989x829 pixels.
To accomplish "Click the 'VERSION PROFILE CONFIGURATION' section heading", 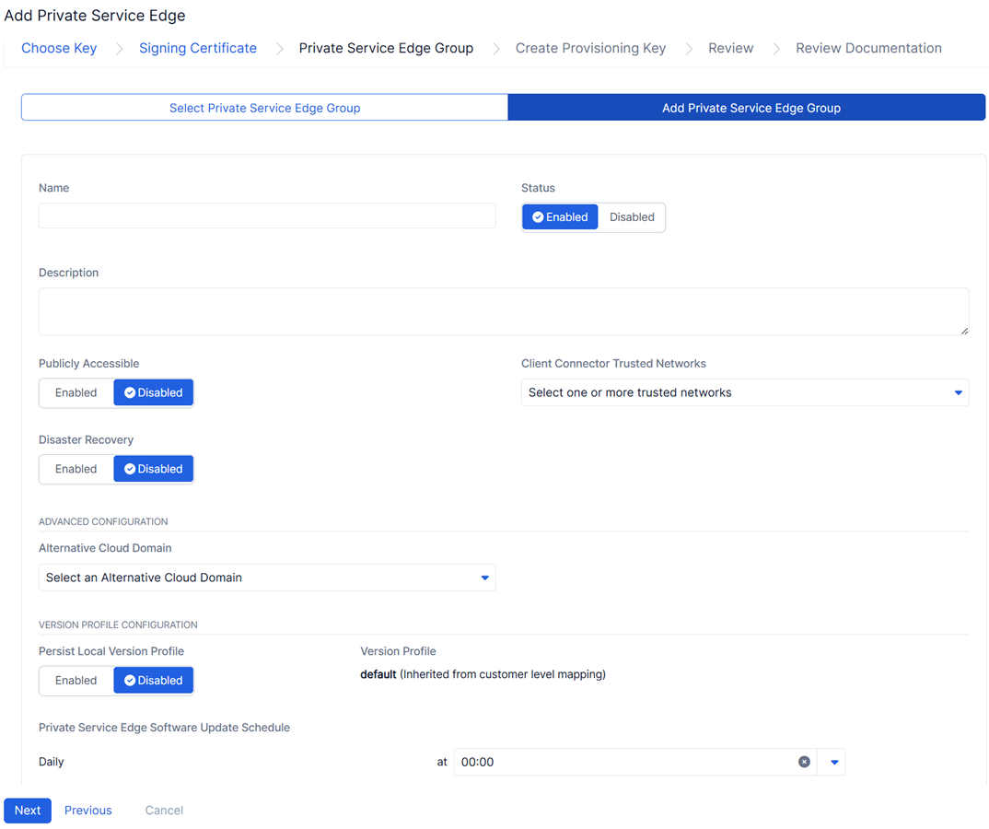I will pos(118,625).
